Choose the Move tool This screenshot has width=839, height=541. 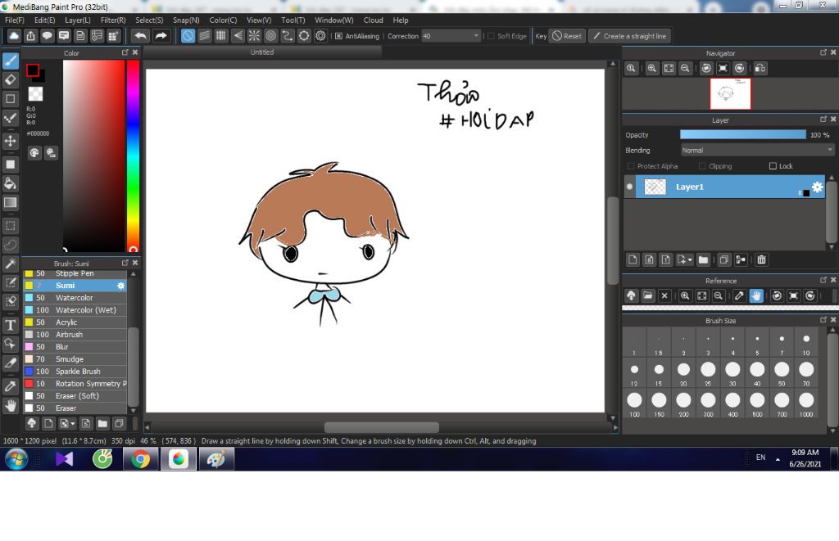point(10,141)
